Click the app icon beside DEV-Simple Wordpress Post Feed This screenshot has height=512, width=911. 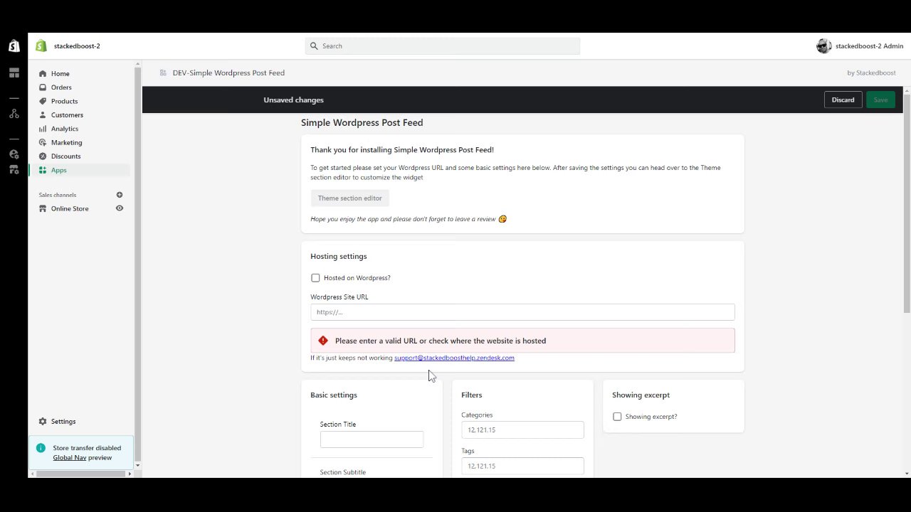163,73
